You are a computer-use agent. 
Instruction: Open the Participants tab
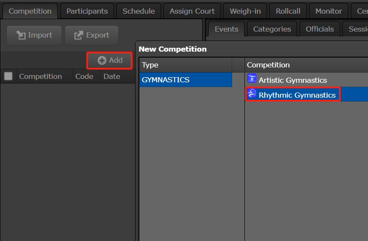click(x=87, y=11)
